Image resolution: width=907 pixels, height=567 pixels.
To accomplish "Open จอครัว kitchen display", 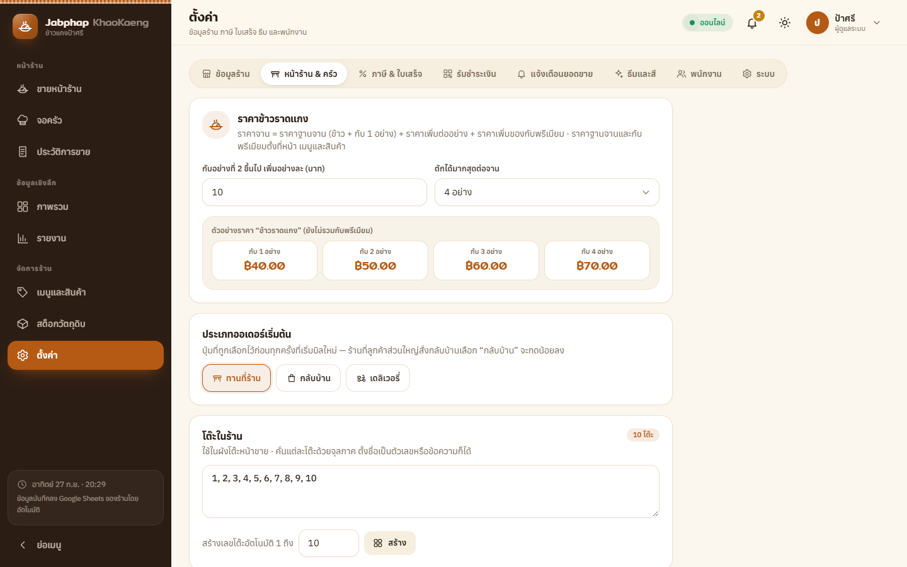I will (86, 120).
